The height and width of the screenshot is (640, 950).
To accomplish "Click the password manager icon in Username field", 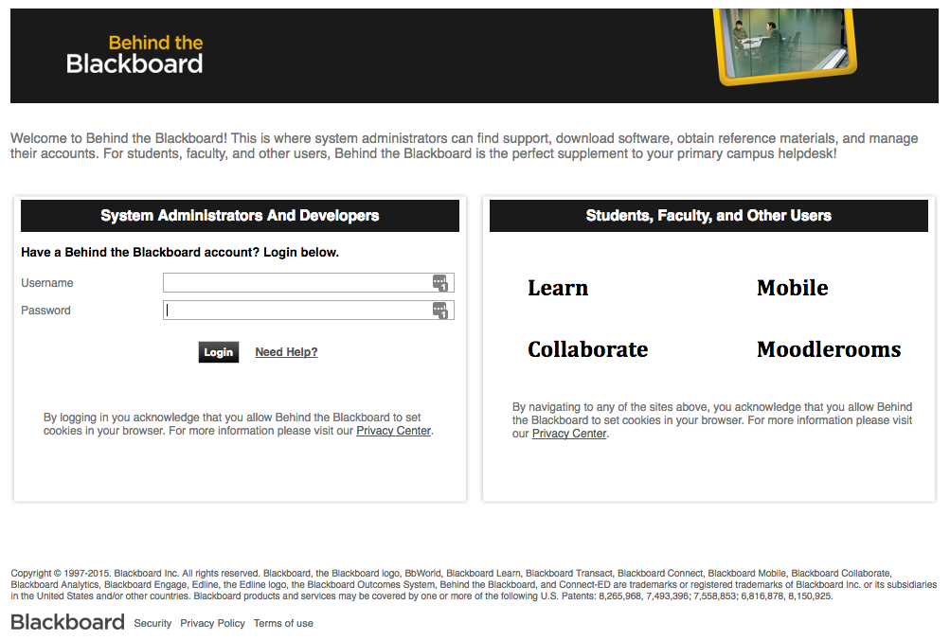I will click(x=439, y=283).
